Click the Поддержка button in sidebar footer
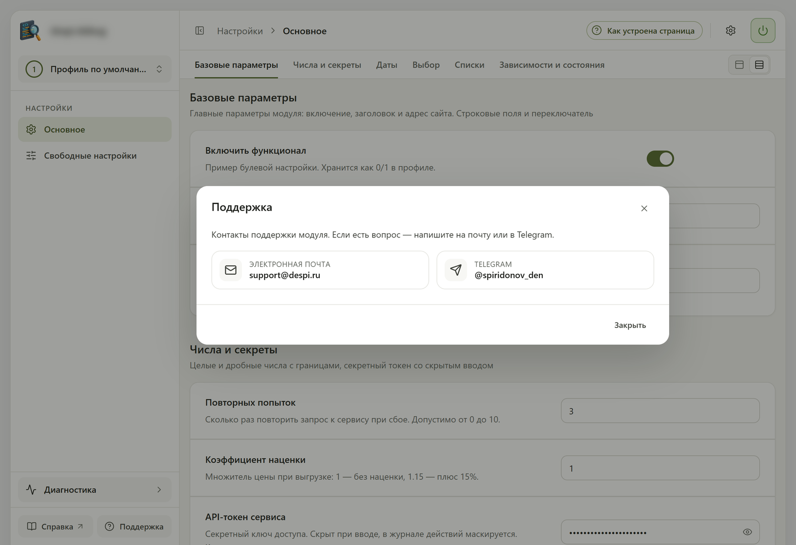The width and height of the screenshot is (796, 545). (x=134, y=527)
